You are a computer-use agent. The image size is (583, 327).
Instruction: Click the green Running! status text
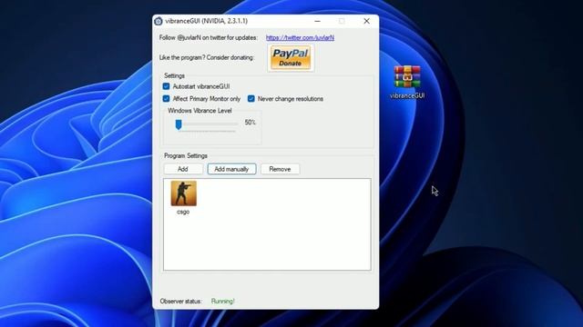point(222,301)
